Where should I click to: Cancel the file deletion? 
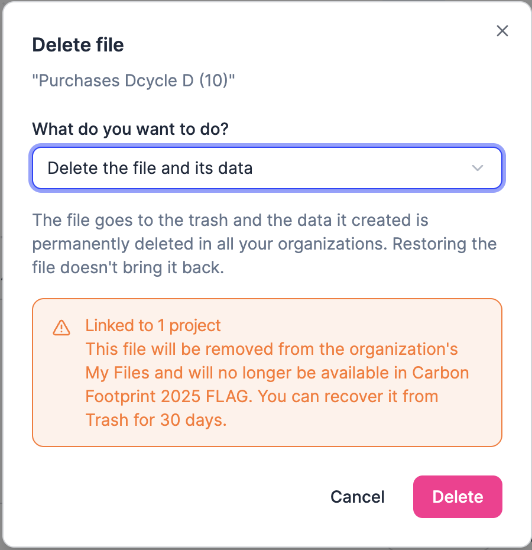[x=358, y=497]
